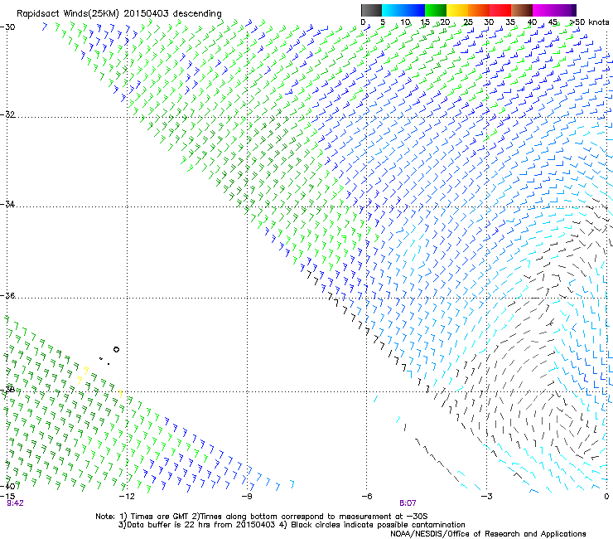Image resolution: width=613 pixels, height=539 pixels.
Task: Click the 10 legend tick label
Action: pos(405,22)
